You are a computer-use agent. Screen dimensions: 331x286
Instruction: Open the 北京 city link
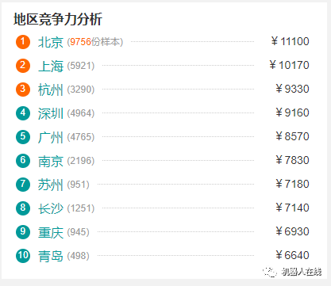coord(51,42)
